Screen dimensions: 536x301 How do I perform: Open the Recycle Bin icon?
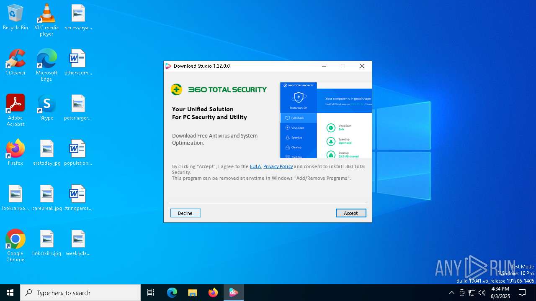click(15, 18)
